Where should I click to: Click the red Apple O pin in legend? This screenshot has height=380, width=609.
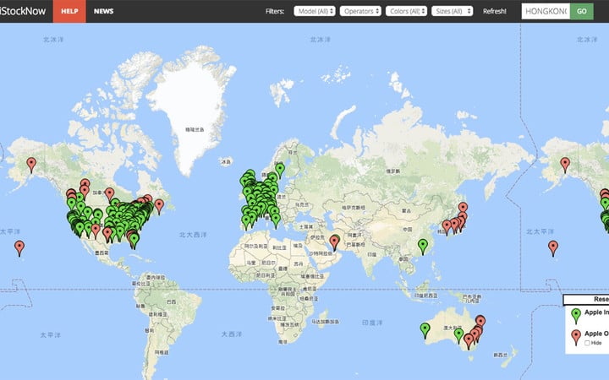tap(576, 337)
